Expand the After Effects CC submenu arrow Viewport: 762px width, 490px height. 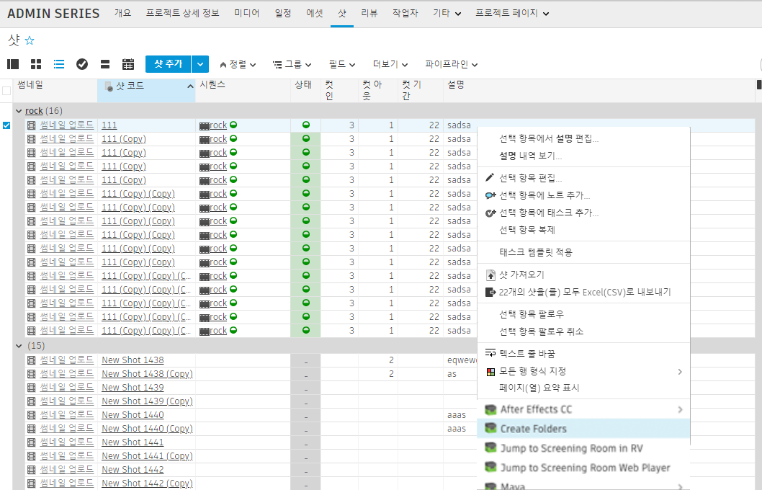click(x=680, y=410)
